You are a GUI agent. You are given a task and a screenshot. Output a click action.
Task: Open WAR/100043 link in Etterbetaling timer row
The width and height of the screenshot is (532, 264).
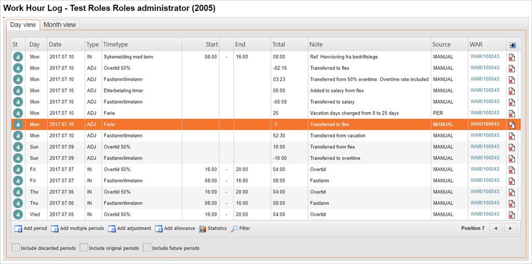[x=485, y=90]
